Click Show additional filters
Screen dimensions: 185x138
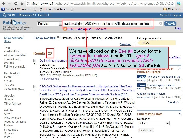[x=14, y=40]
